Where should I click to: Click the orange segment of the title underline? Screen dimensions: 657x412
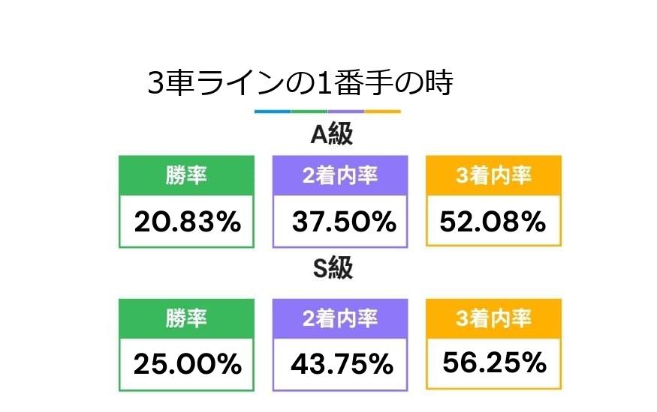(x=383, y=112)
